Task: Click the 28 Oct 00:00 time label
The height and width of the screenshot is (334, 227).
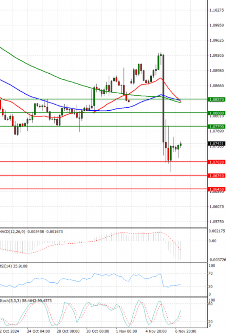Action: coord(68,331)
